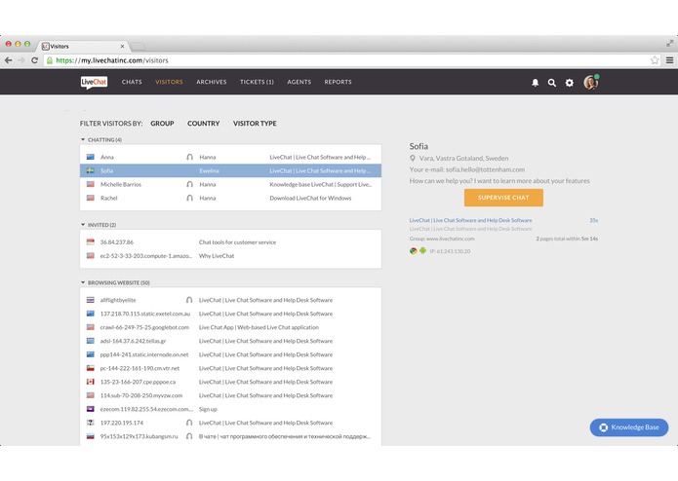678x481 pixels.
Task: Select the Visitors browser tab
Action: (x=82, y=46)
